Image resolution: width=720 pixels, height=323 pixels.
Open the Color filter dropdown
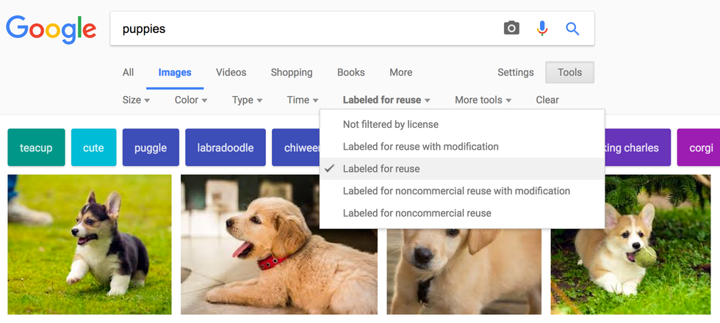click(x=191, y=100)
